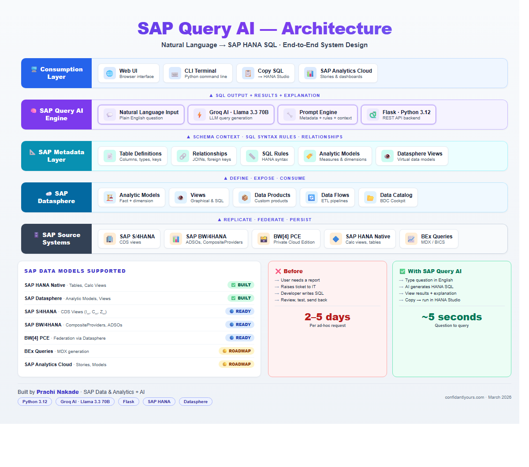Select the purple SAP Query AI Engine color block

tap(56, 115)
